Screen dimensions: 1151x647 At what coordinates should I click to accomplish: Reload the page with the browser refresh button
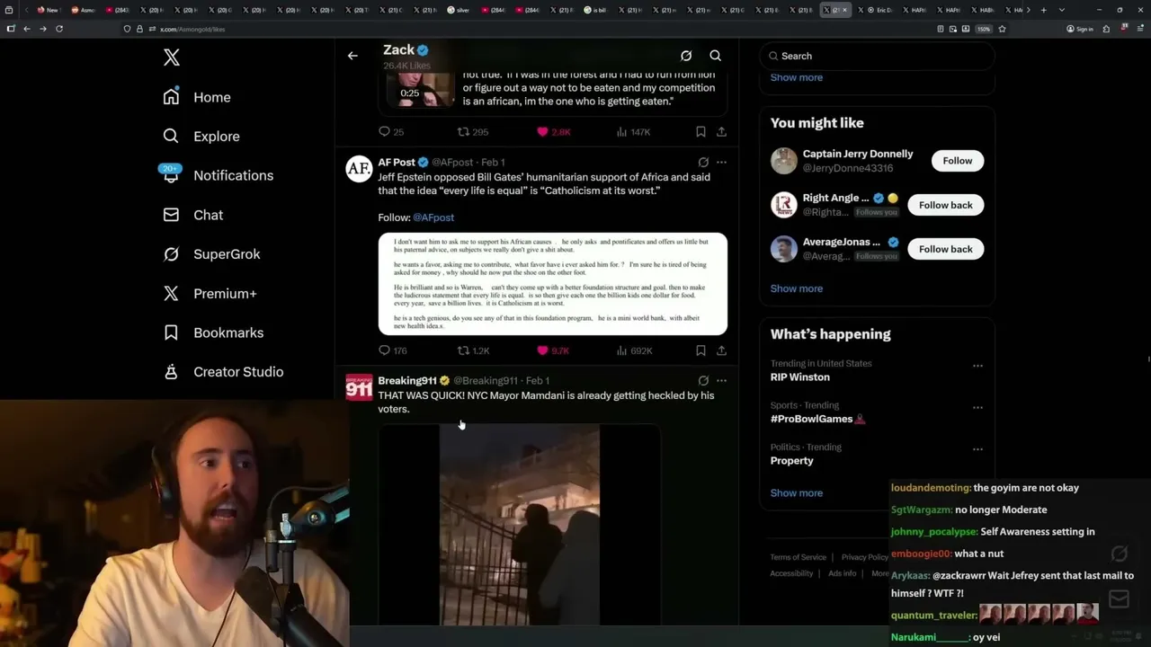[59, 29]
